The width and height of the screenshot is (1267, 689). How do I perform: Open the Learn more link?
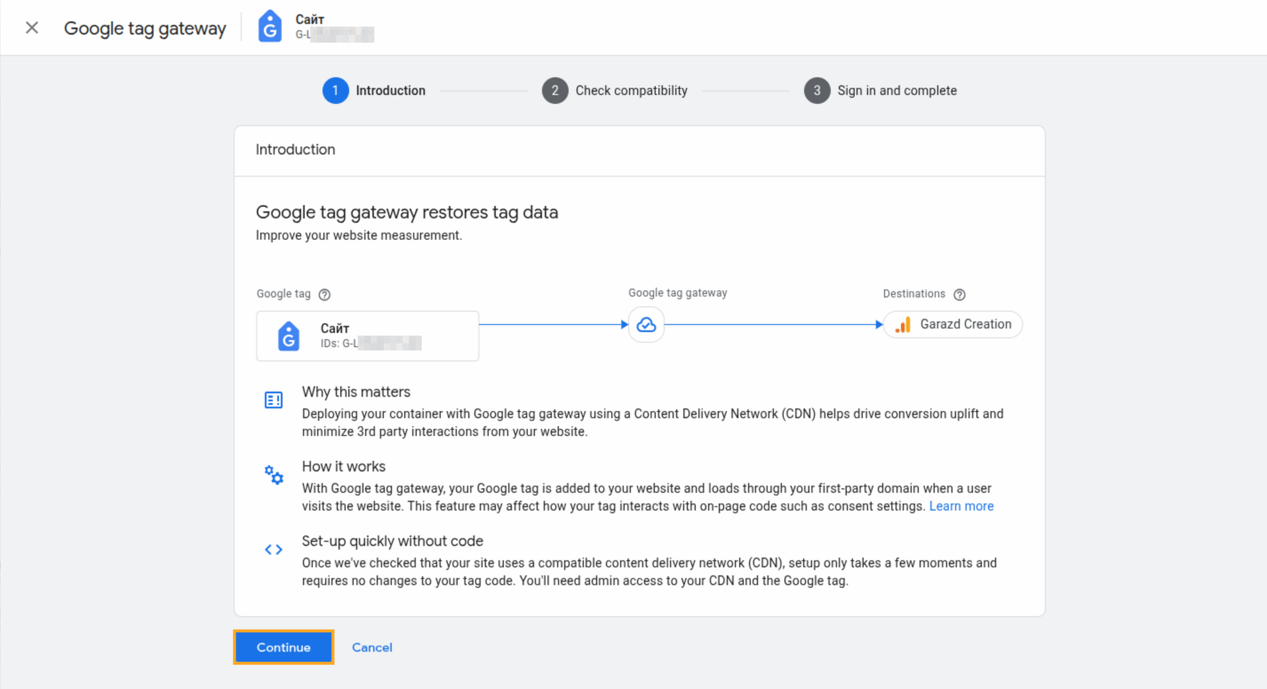tap(961, 506)
